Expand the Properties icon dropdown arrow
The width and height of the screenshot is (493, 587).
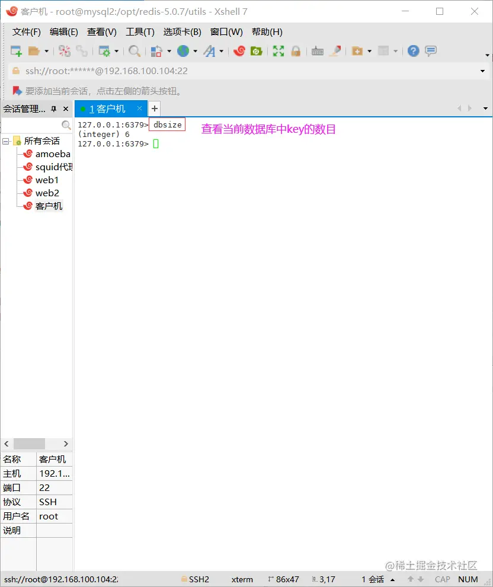[117, 51]
